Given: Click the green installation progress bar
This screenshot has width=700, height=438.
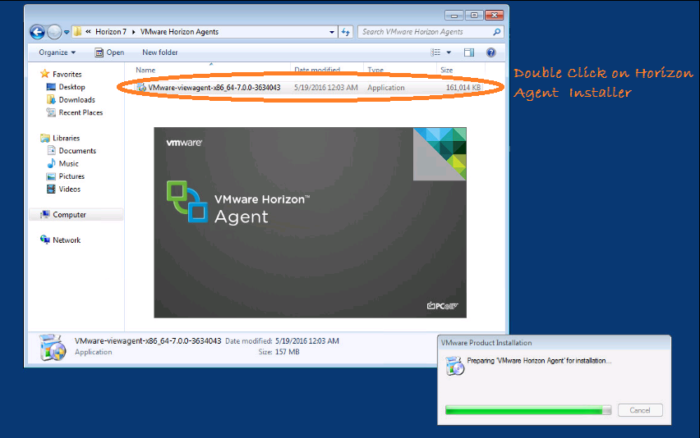Looking at the screenshot, I should pos(528,410).
